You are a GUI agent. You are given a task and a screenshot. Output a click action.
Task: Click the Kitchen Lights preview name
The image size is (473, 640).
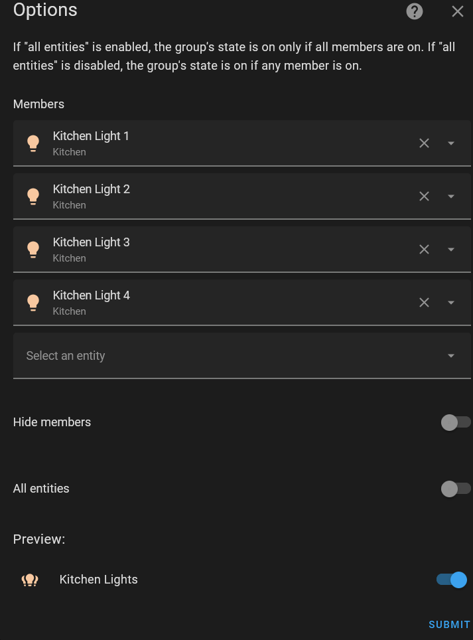[x=99, y=580]
